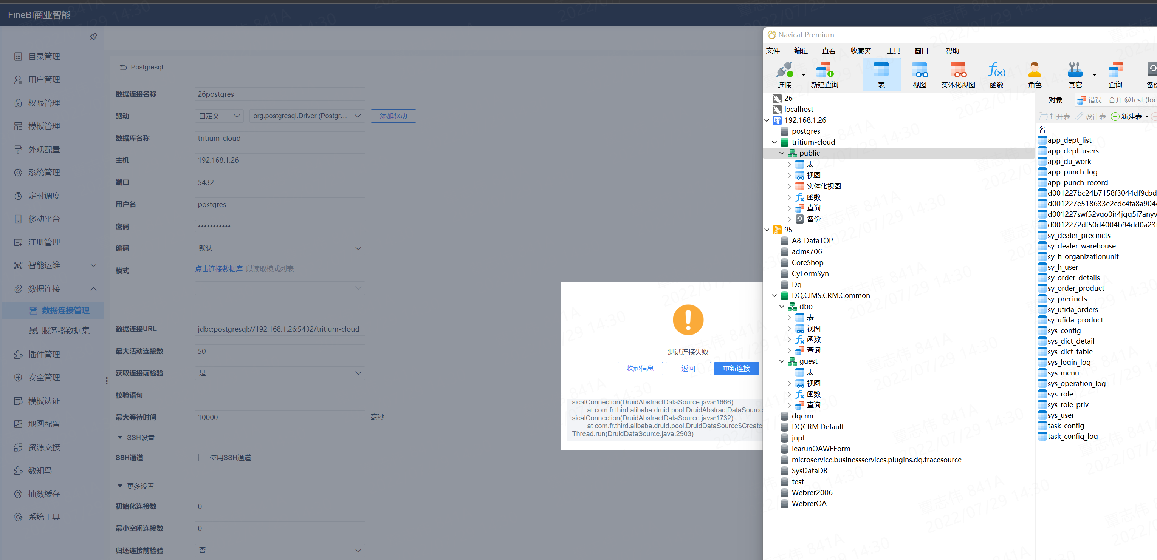Open 系统管理 in FineBI sidebar
The height and width of the screenshot is (560, 1157).
[43, 172]
